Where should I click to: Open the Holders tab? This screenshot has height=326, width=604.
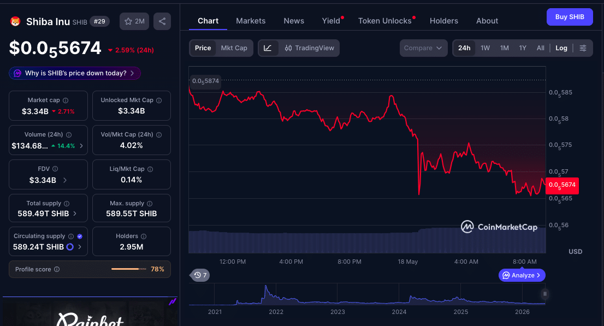pyautogui.click(x=444, y=21)
